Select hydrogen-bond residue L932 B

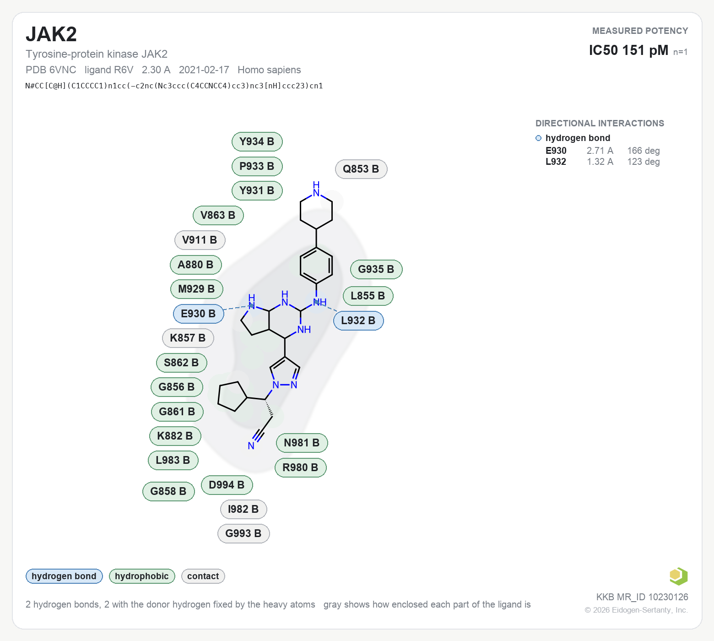point(358,320)
